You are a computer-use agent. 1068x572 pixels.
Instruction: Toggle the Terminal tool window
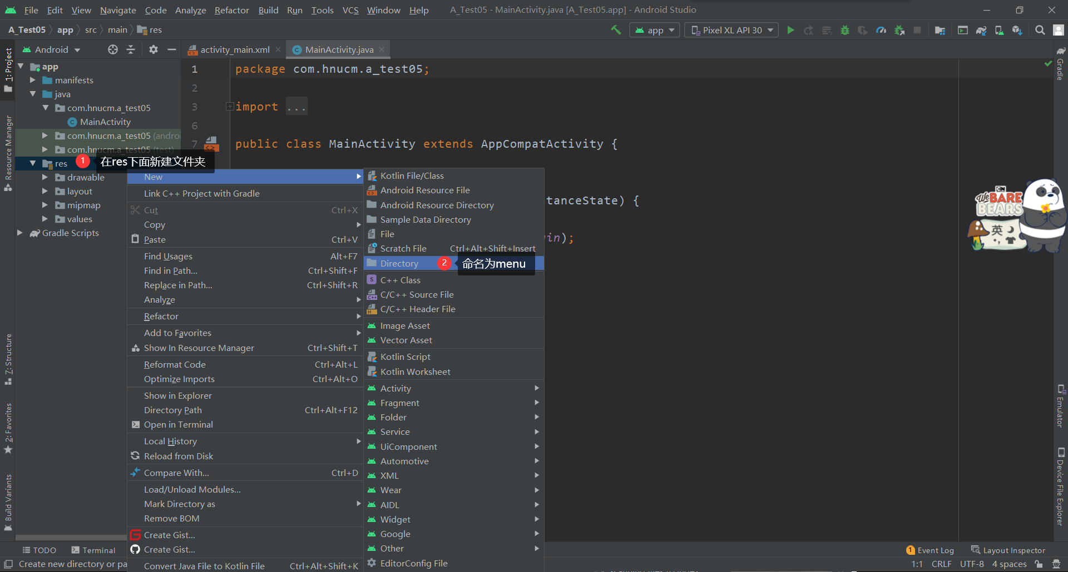(93, 550)
